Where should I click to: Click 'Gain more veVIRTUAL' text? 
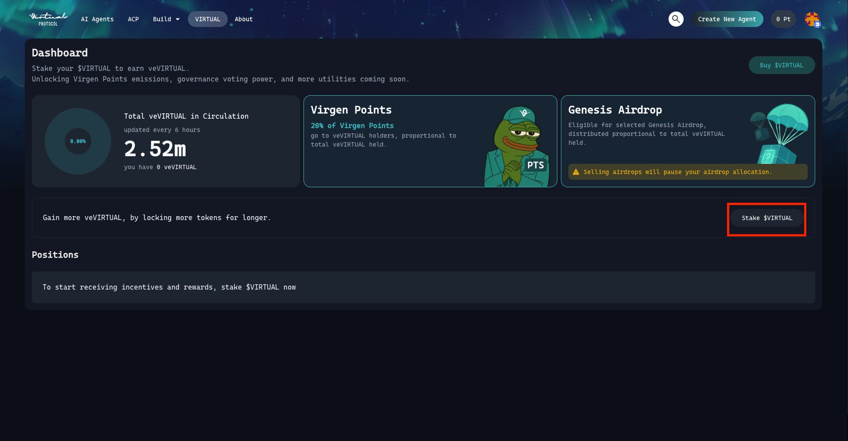coord(157,217)
